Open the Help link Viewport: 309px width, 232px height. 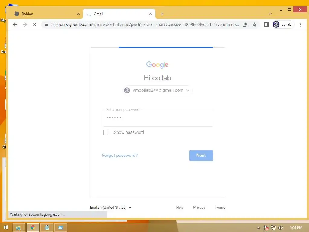180,207
